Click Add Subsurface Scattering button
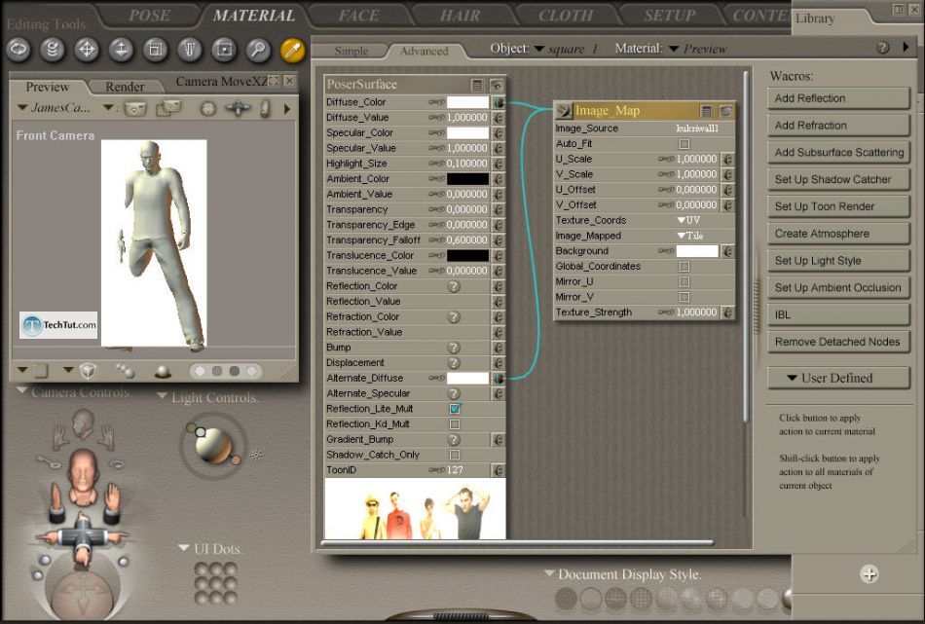The height and width of the screenshot is (624, 925). pos(837,153)
